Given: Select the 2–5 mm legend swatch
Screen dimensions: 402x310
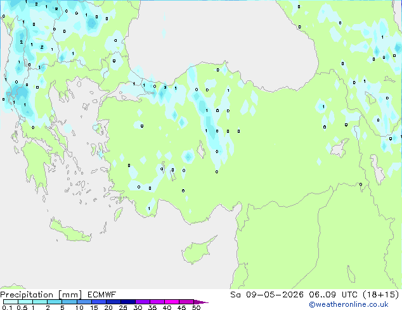Looking at the screenshot, I should tap(55, 302).
